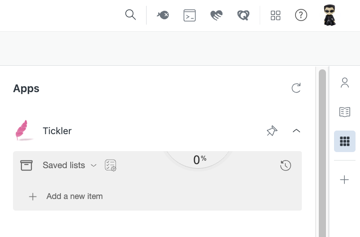Click the heart-shaped Q icon

click(x=243, y=15)
